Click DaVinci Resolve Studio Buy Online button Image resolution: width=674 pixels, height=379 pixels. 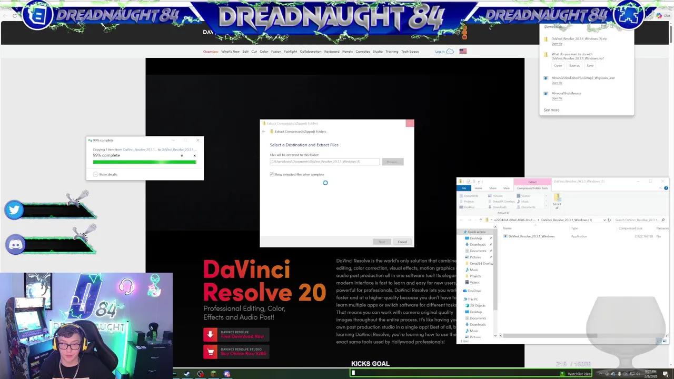pos(236,352)
